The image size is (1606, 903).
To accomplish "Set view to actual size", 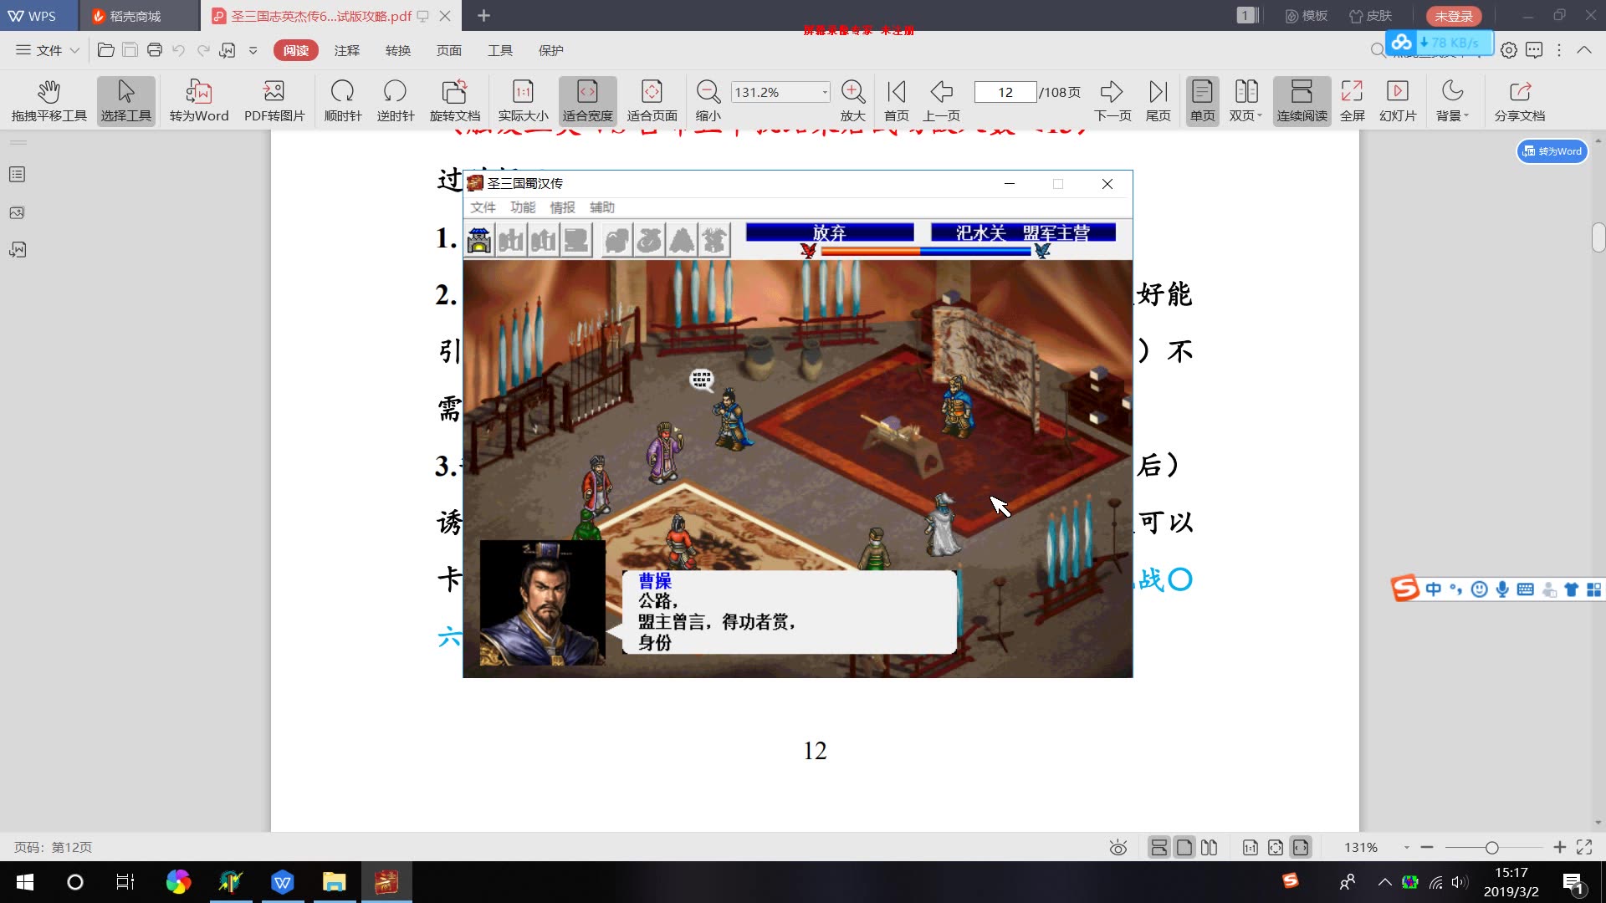I will (523, 101).
